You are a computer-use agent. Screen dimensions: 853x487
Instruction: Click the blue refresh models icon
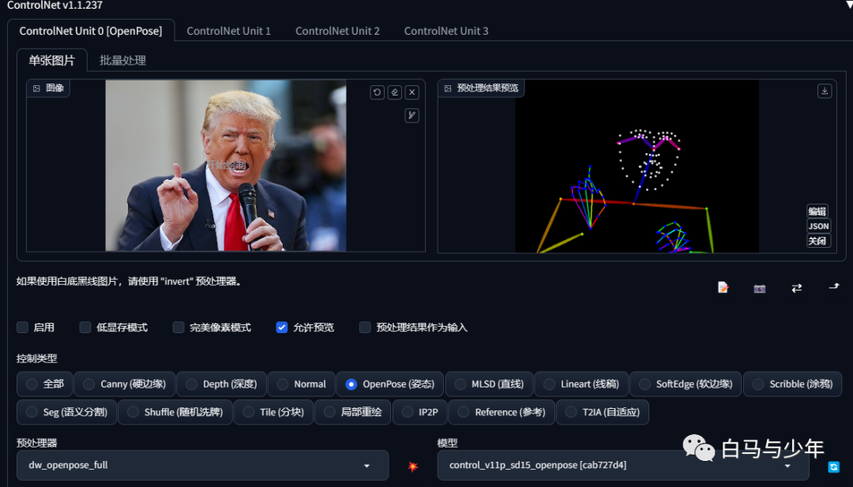[833, 466]
